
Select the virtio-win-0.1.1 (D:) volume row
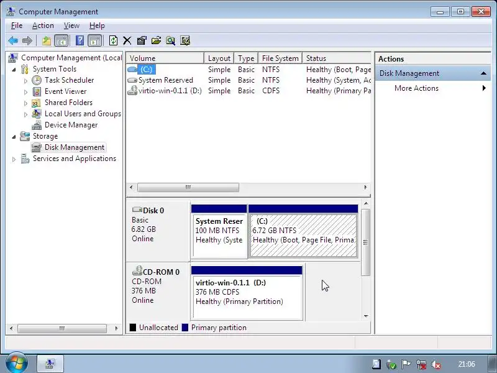pyautogui.click(x=248, y=91)
